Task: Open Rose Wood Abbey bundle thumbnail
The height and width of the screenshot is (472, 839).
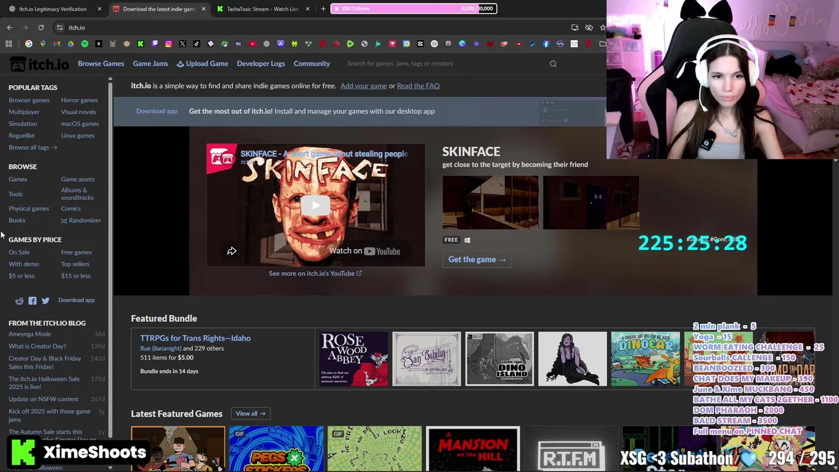Action: 353,359
